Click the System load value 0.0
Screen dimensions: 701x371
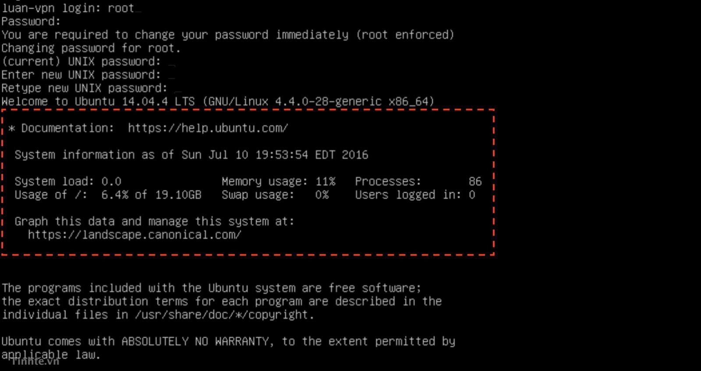(111, 182)
